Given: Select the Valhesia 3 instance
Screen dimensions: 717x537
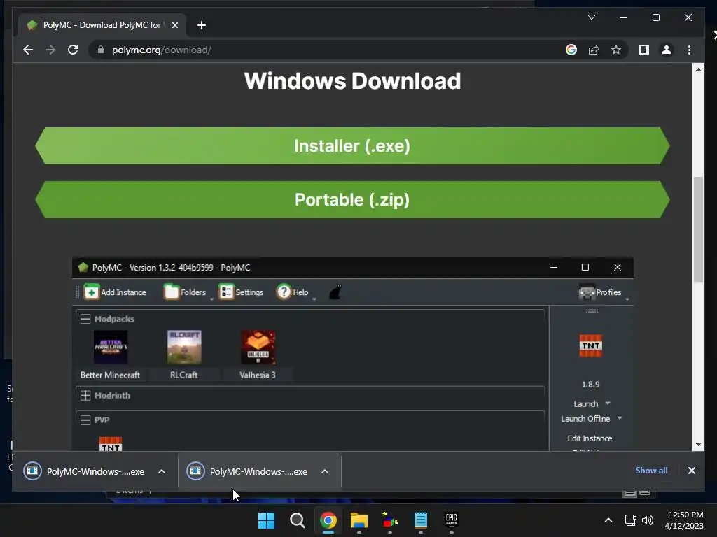Looking at the screenshot, I should (x=258, y=355).
